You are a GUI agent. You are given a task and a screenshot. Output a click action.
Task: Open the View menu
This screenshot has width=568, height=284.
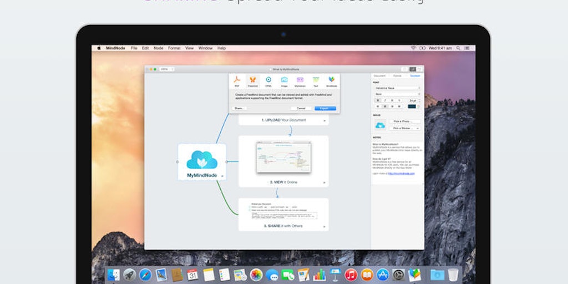(190, 48)
